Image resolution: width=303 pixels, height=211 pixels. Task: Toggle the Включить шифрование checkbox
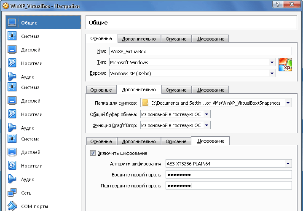tap(93, 153)
